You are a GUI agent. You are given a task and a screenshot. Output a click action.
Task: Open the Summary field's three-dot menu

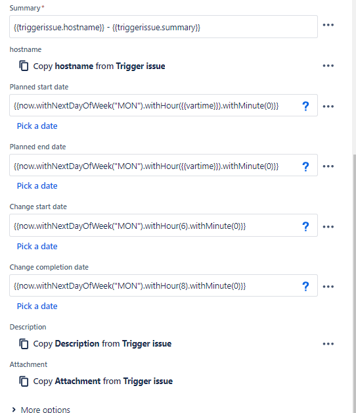click(x=328, y=25)
